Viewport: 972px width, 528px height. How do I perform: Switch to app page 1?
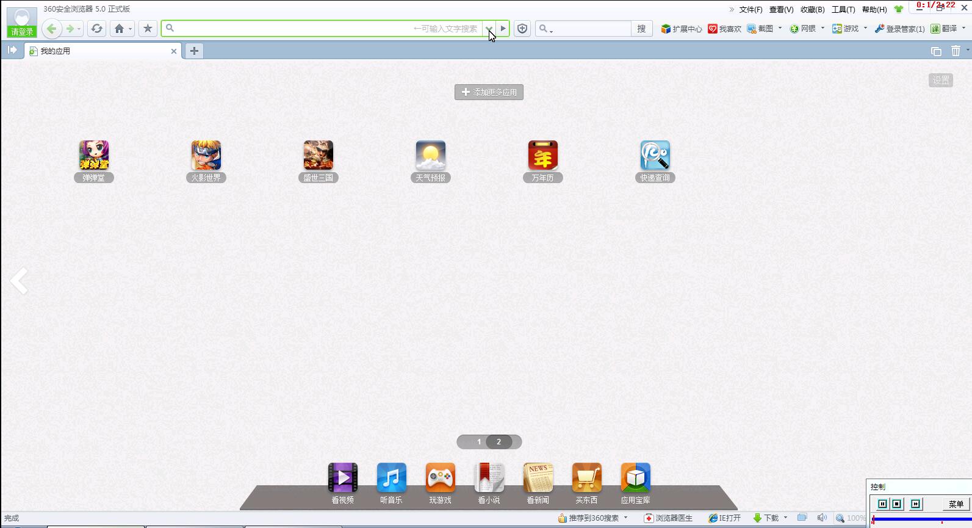(x=479, y=442)
